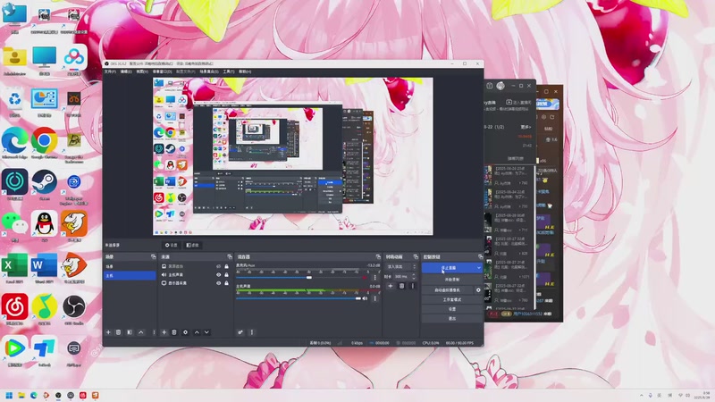Screen dimensions: 715x402
Task: Toggle visibility eye of 主机声音 source
Action: 218,275
